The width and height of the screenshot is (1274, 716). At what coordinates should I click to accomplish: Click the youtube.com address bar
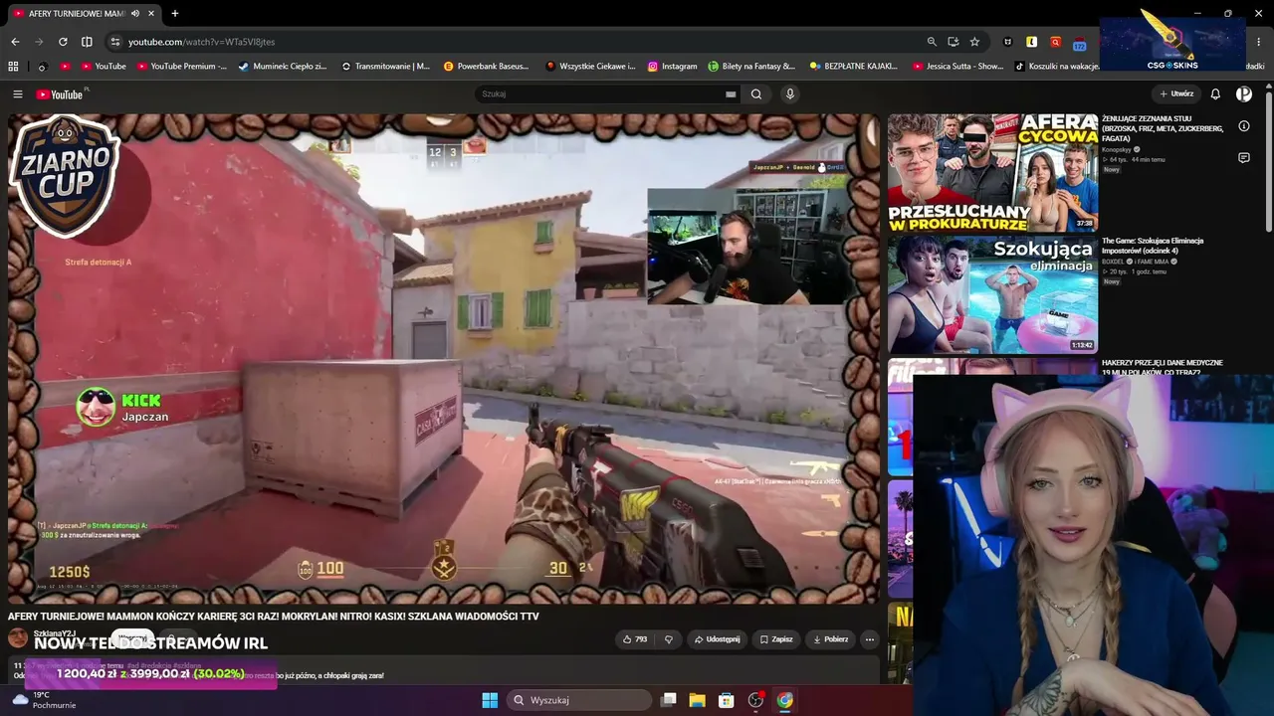pos(518,42)
